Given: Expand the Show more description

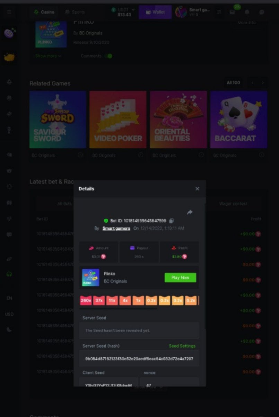Looking at the screenshot, I should pos(48,56).
